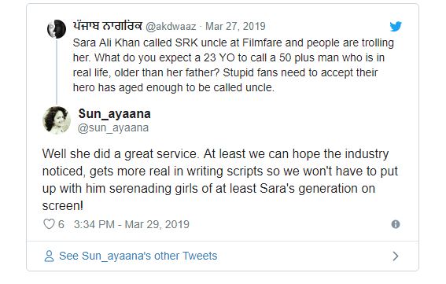Open the reply tweet starting "Well she did"
The width and height of the screenshot is (446, 284).
click(x=220, y=179)
